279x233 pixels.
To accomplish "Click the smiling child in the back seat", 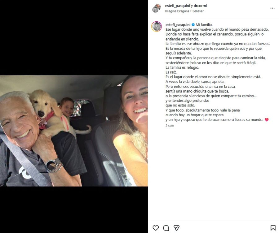I will 67,106.
